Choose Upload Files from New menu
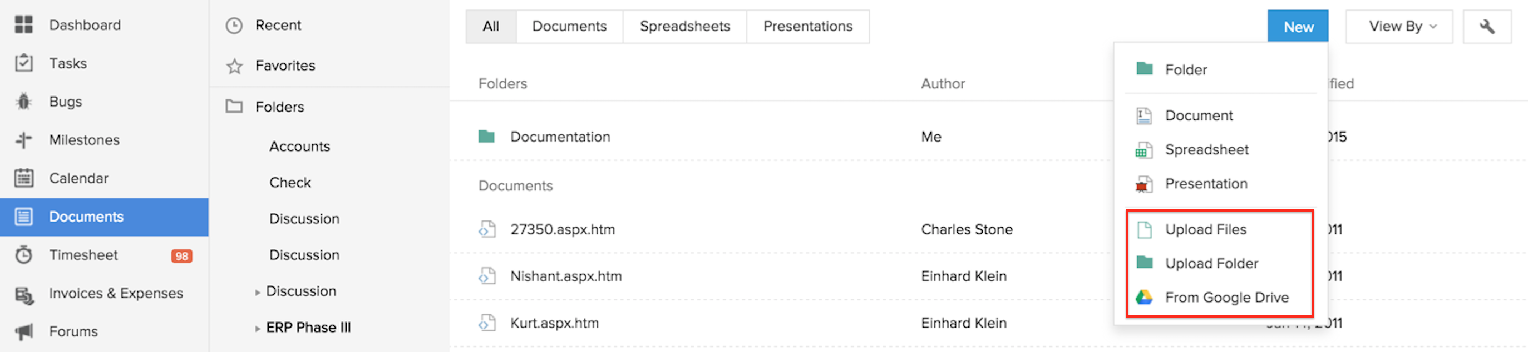 coord(1205,229)
